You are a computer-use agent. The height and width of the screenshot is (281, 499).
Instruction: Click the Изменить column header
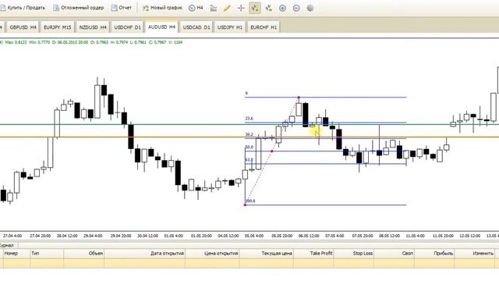tap(475, 254)
